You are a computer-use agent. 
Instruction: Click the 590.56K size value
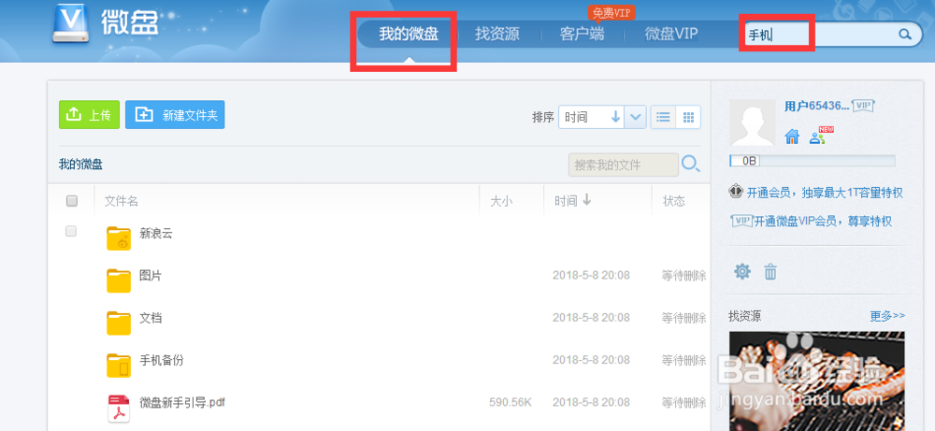pos(510,403)
